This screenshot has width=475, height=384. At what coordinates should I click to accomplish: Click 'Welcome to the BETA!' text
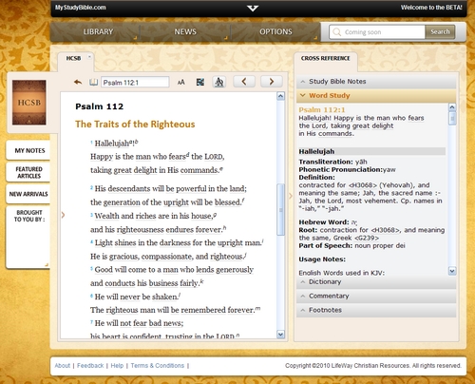[431, 8]
